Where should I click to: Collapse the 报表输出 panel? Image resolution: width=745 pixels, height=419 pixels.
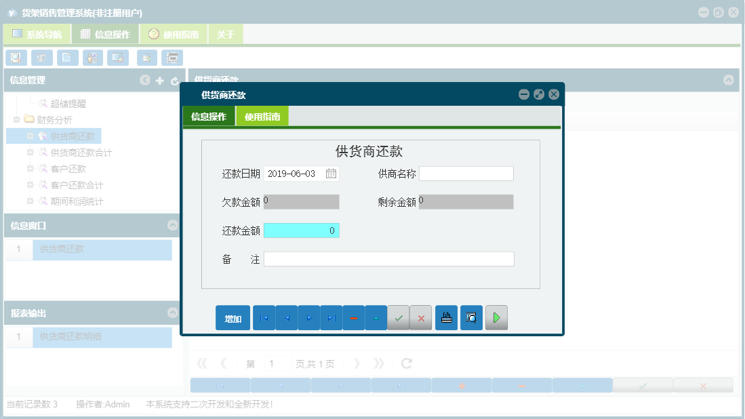171,313
